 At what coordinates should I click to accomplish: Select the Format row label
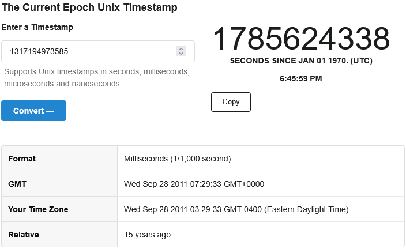tap(22, 159)
